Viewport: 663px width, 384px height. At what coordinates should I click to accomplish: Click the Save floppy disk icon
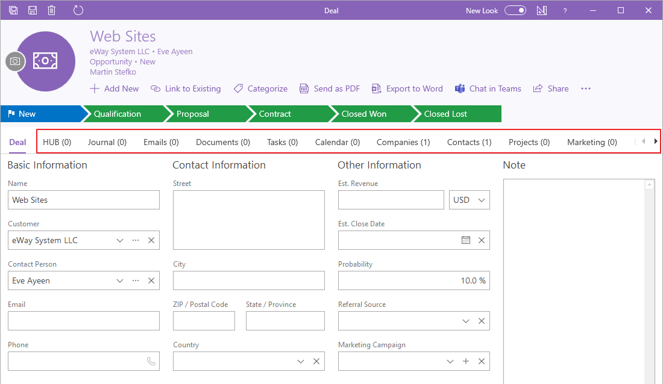[x=33, y=11]
